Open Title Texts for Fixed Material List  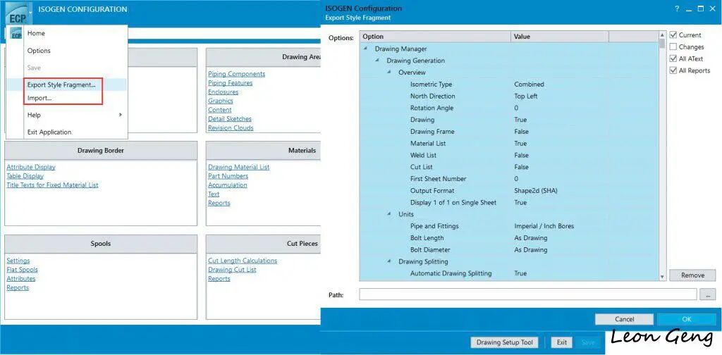[x=52, y=185]
